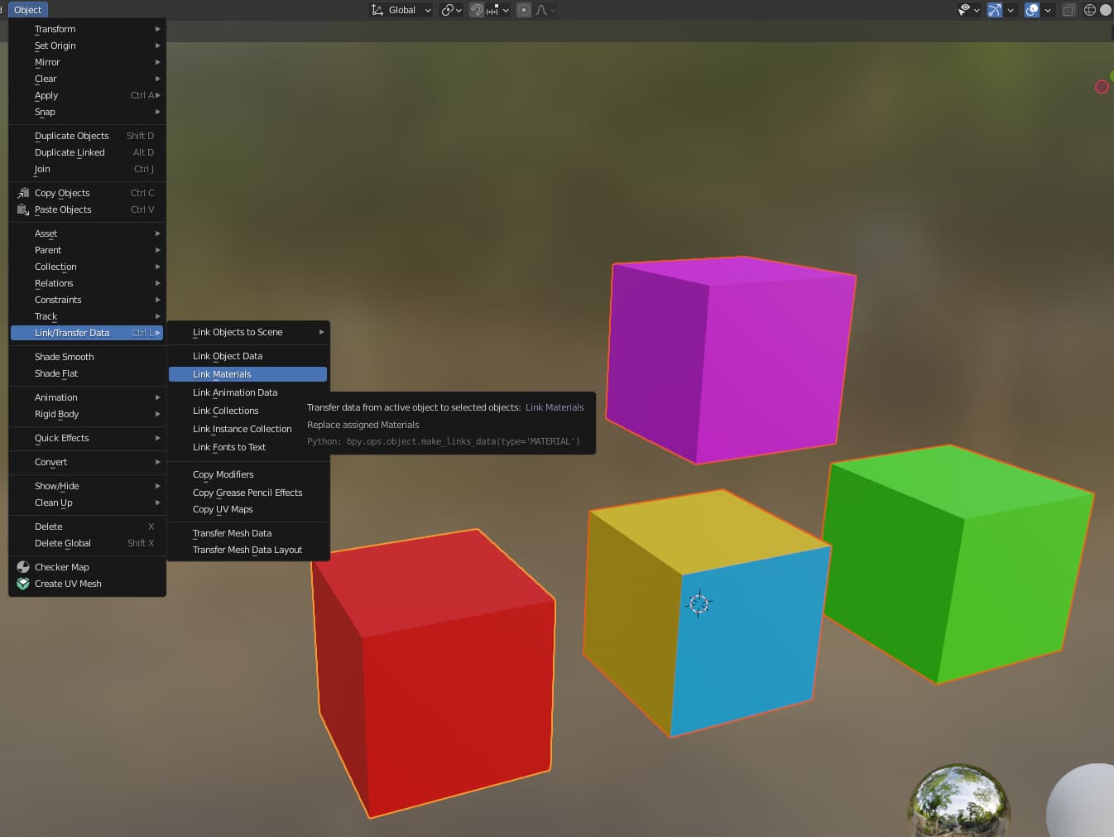Screen dimensions: 1114x837
Task: Open the overlays options dropdown arrow
Action: click(1048, 10)
